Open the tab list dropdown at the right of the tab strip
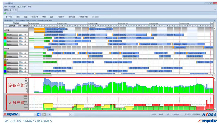Viewport: 220px width, 124px height. pyautogui.click(x=215, y=10)
